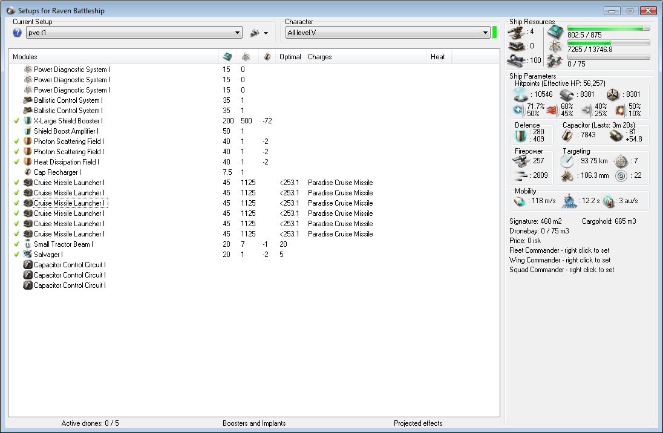This screenshot has width=663, height=433.
Task: Open the Current Setup dropdown showing pve t1
Action: pos(134,33)
